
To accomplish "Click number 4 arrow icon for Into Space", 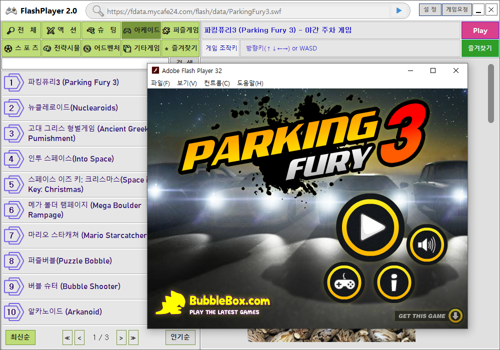I will pos(13,159).
